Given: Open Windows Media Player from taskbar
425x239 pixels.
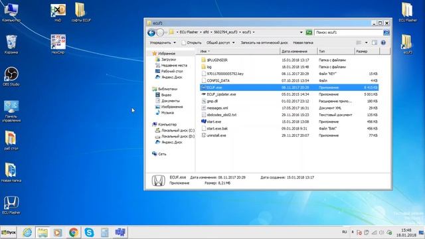Looking at the screenshot, I should coord(58,232).
